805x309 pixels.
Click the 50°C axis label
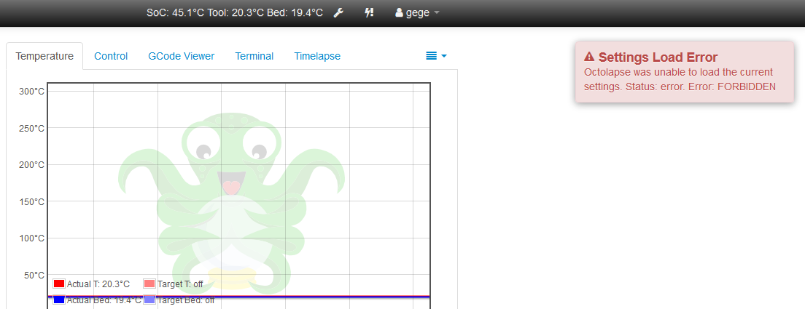click(x=34, y=276)
